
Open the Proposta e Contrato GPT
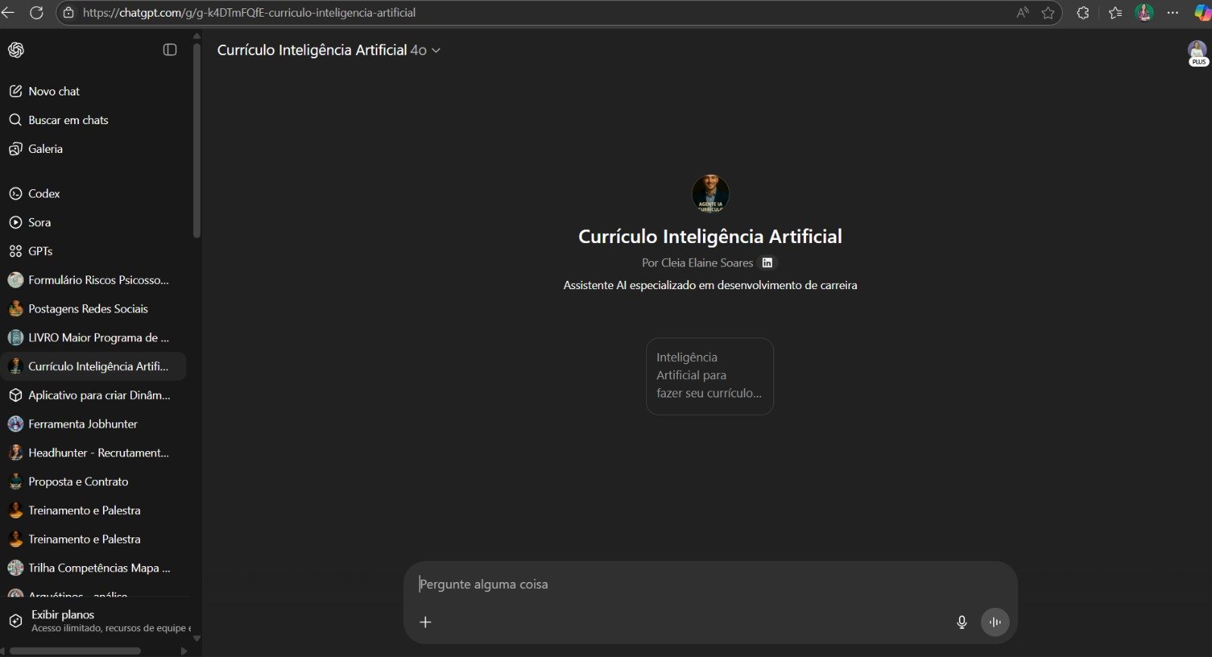(x=93, y=481)
